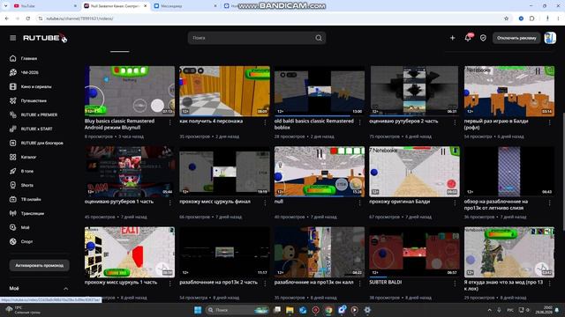Bookmark page with star icon
Image resolution: width=565 pixels, height=317 pixels.
pos(506,18)
